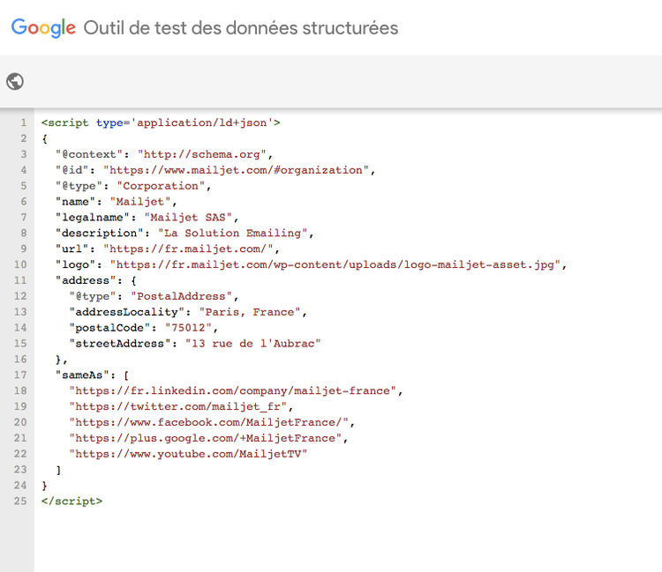Image resolution: width=662 pixels, height=572 pixels.
Task: Click the "postalCode": "75012" line
Action: click(144, 328)
